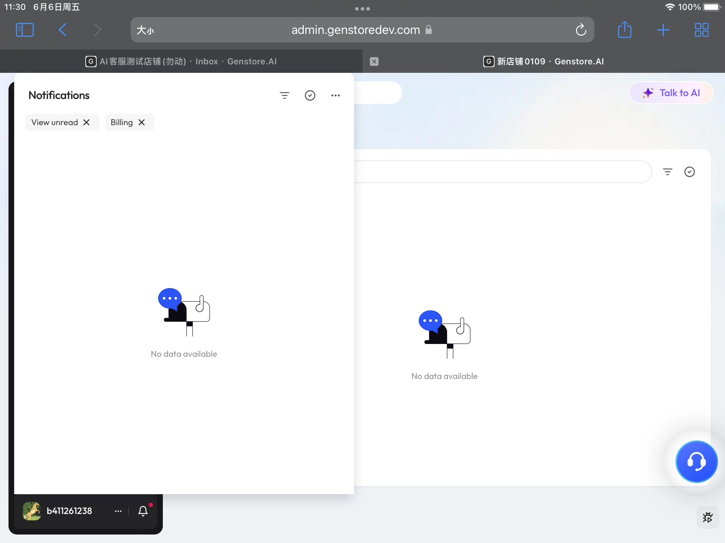Open a new browser tab

[663, 30]
